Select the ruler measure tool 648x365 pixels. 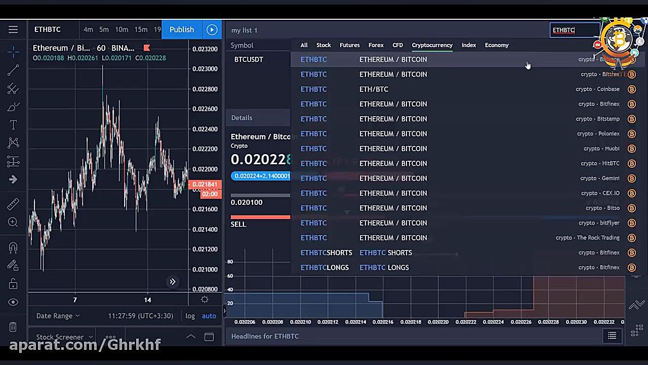point(13,204)
